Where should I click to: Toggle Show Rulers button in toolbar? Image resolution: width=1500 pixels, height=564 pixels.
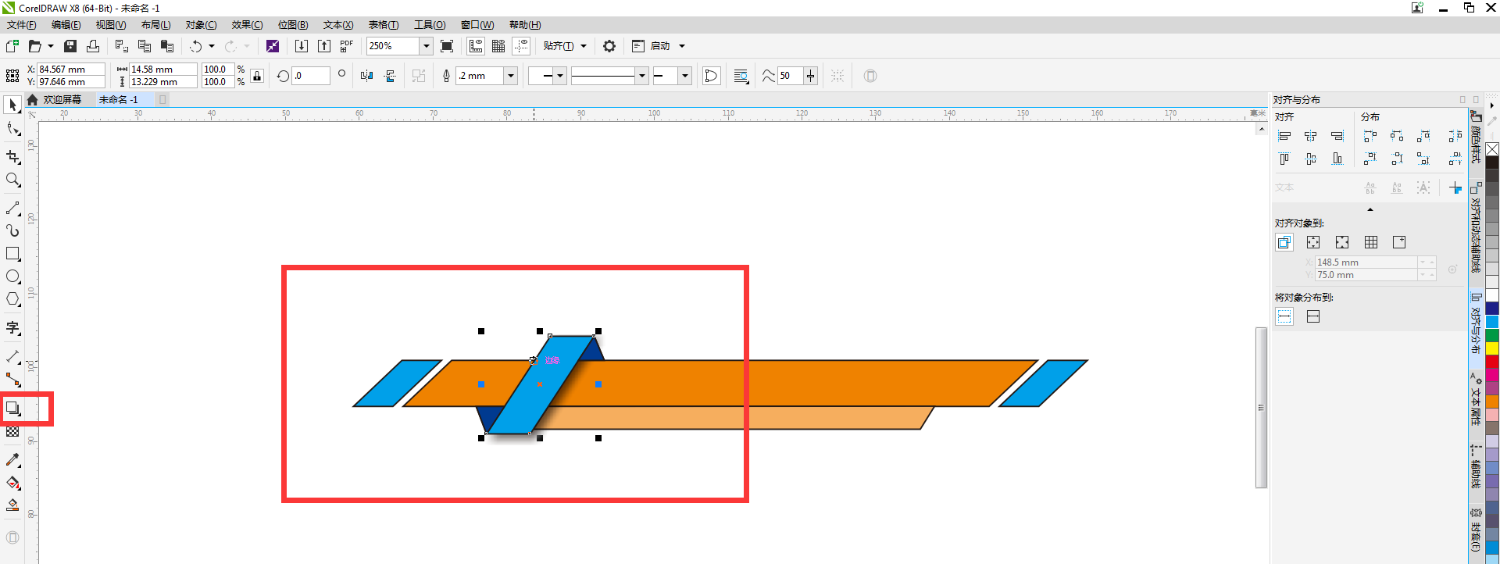coord(476,46)
